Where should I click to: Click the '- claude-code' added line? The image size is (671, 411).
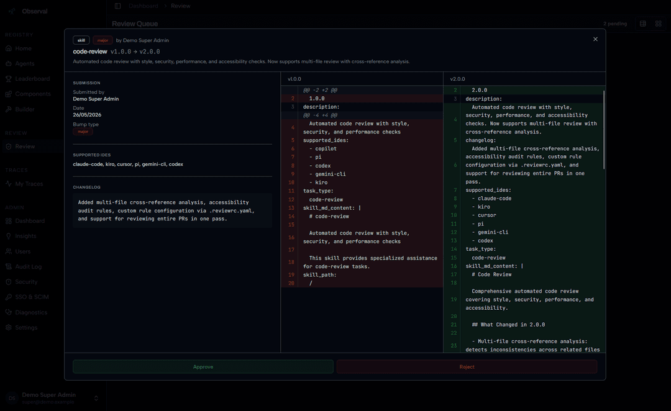point(491,199)
